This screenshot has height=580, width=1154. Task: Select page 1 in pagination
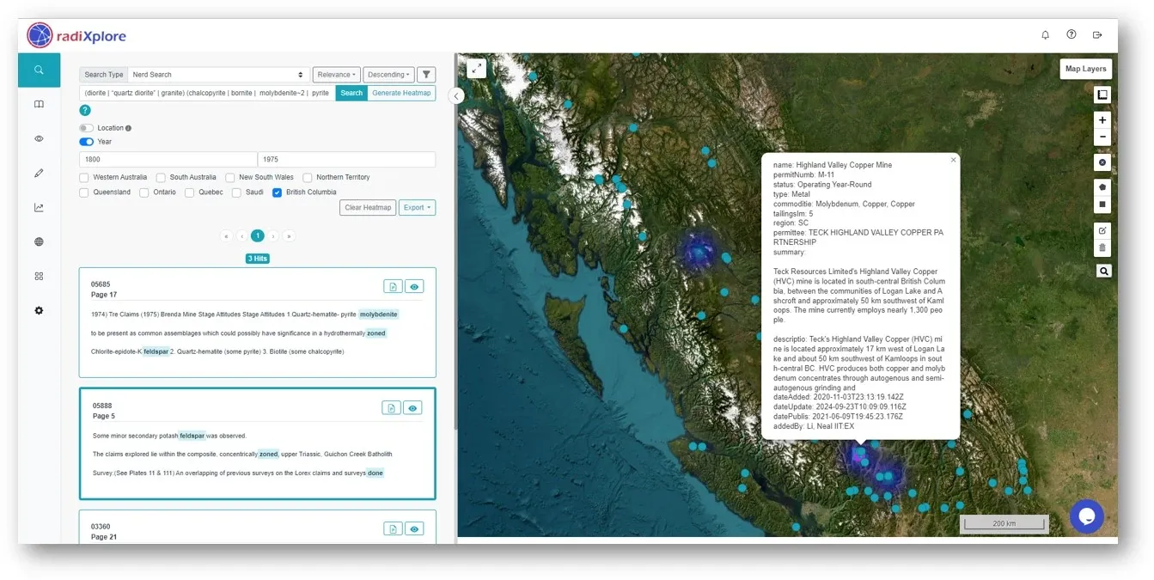pyautogui.click(x=258, y=235)
